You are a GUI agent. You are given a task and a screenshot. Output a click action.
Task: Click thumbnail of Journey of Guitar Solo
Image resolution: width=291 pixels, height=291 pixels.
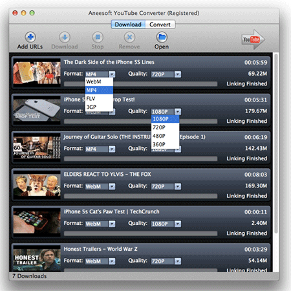[x=37, y=147]
